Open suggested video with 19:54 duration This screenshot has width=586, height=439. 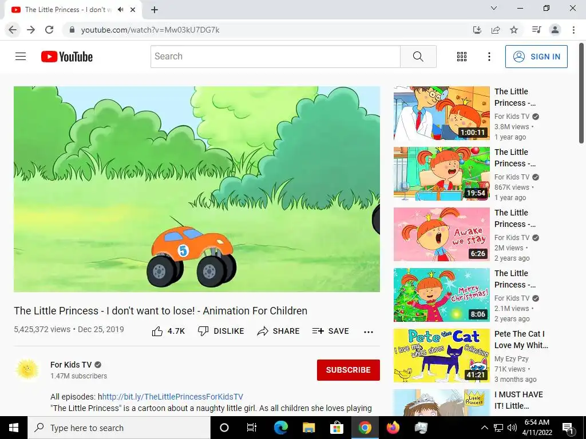point(441,174)
